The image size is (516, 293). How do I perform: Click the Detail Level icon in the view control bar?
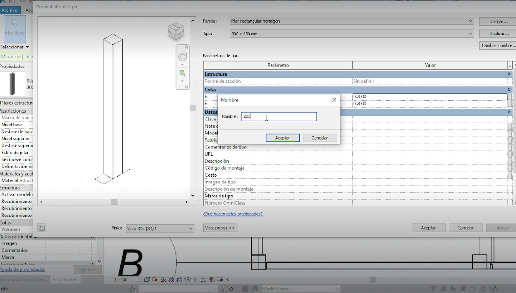139,280
